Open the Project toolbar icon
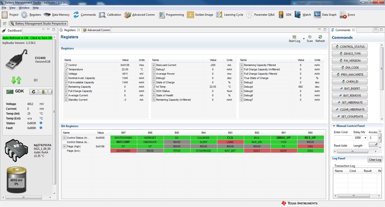The width and height of the screenshot is (385, 207). [5, 15]
